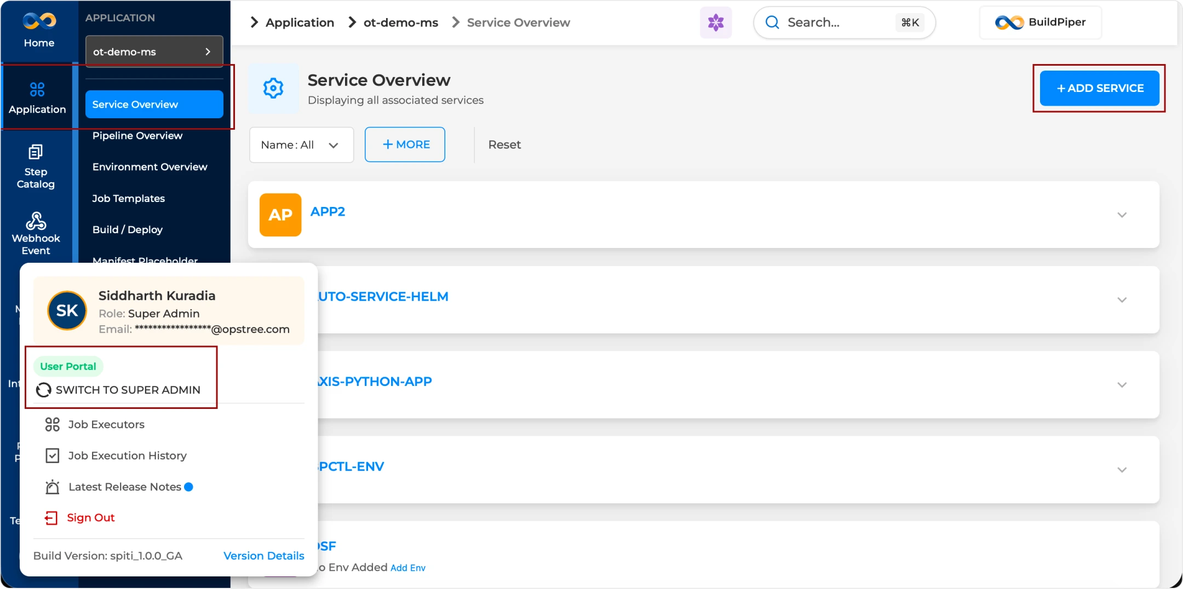Click the masked @opstree.com email text

tap(212, 329)
